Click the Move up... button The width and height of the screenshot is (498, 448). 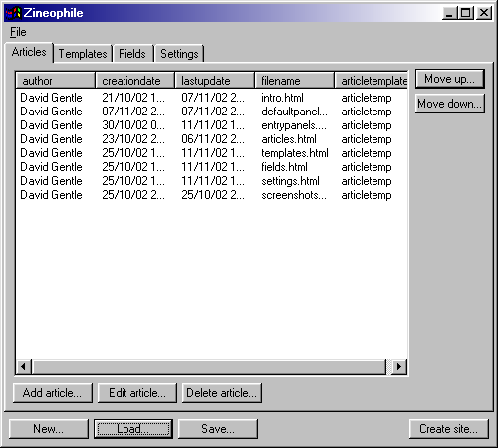pos(450,79)
